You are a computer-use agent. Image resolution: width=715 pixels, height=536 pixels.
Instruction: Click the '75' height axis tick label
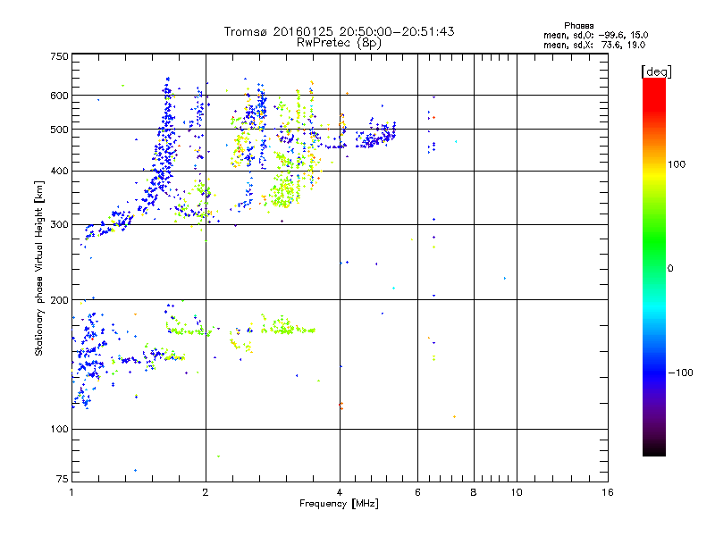[63, 479]
